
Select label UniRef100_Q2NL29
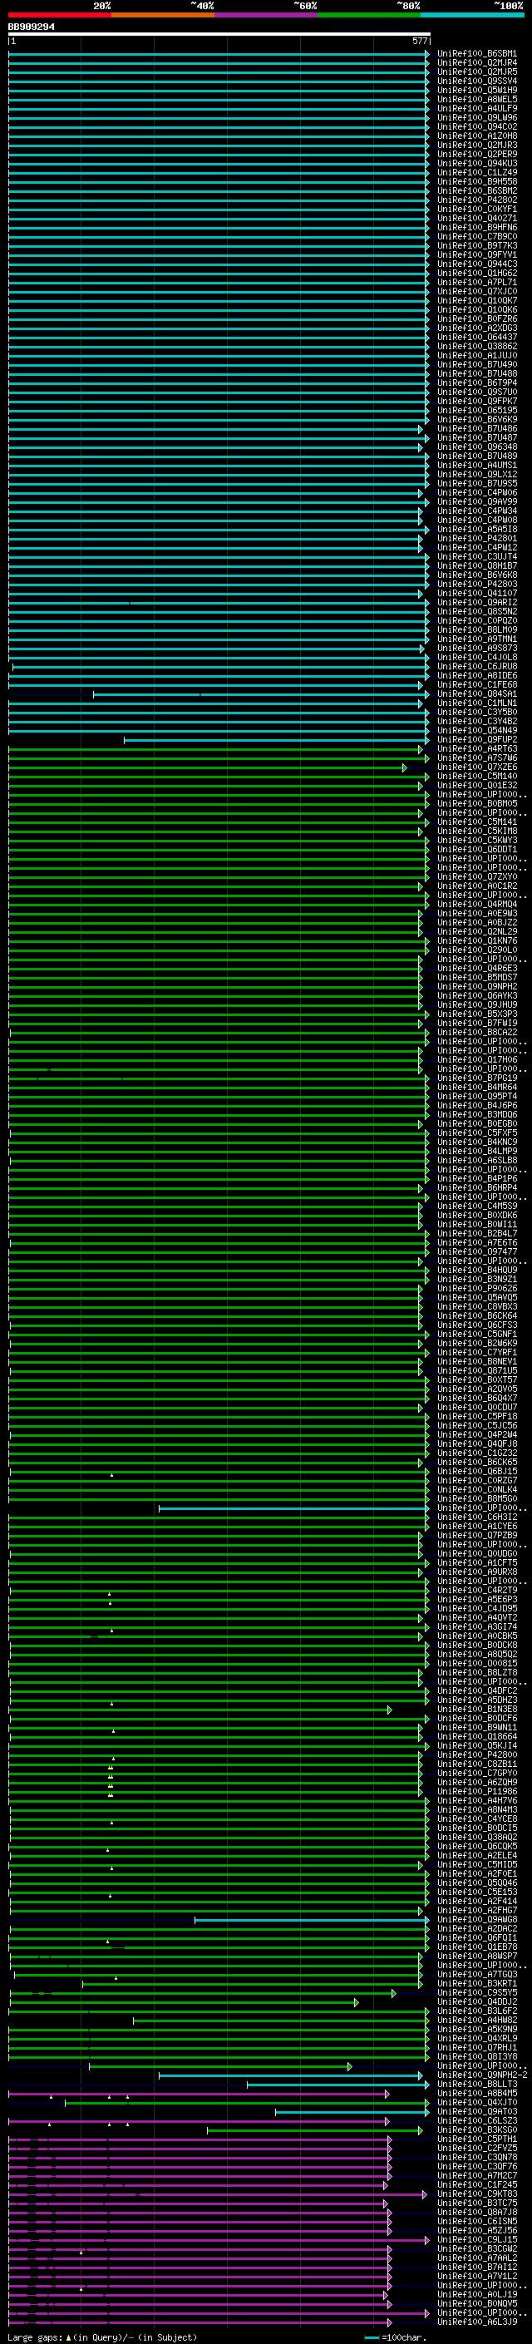click(x=477, y=932)
